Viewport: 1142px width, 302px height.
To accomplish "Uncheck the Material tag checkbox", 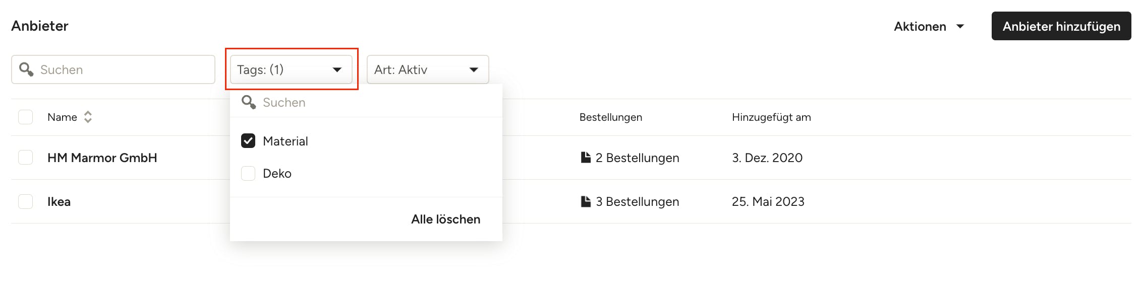I will [248, 141].
